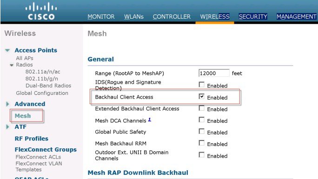Open the Mesh link in sidebar

[x=23, y=116]
